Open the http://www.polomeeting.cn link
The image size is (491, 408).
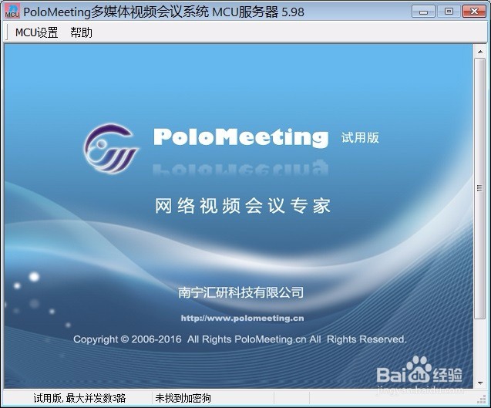(242, 319)
